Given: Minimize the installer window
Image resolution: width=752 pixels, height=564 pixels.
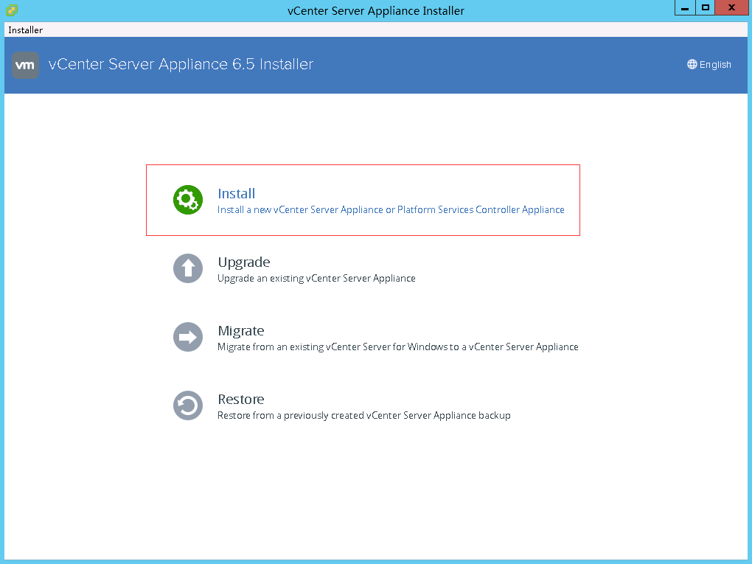Looking at the screenshot, I should click(685, 7).
